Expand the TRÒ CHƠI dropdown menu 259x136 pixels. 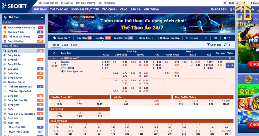(x=109, y=9)
